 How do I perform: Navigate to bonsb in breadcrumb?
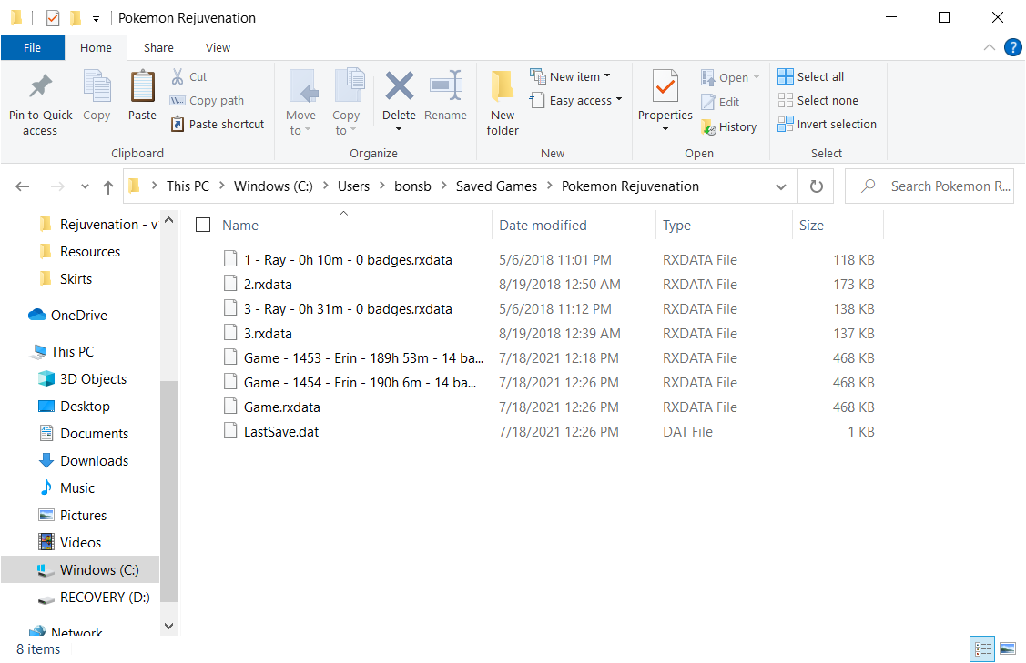tap(412, 186)
